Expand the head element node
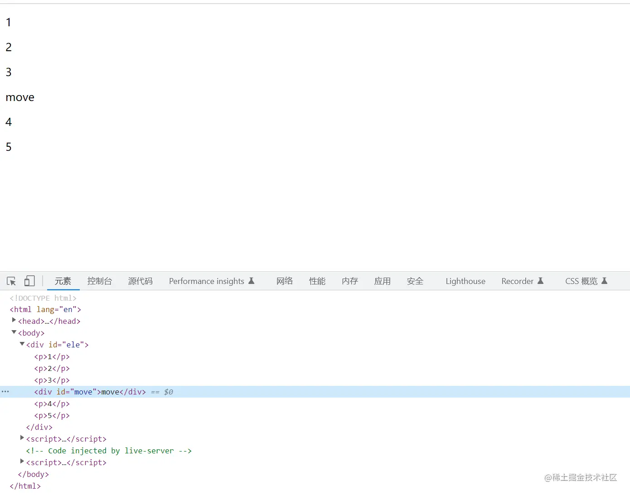 (14, 320)
